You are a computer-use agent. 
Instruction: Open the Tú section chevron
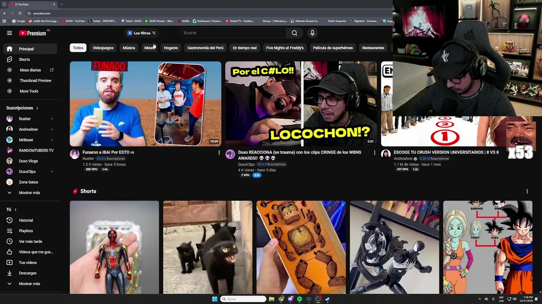pos(15,210)
